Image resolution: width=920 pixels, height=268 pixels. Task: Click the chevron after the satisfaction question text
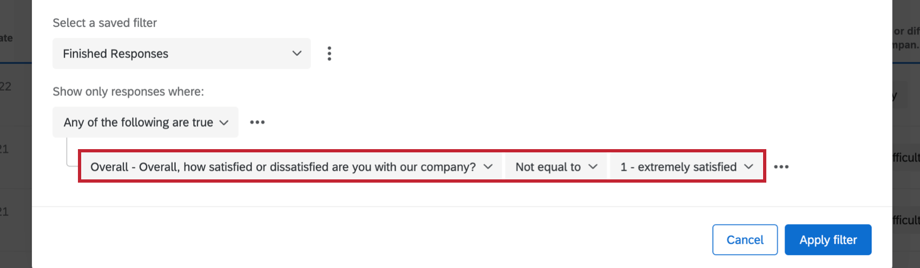pos(488,167)
